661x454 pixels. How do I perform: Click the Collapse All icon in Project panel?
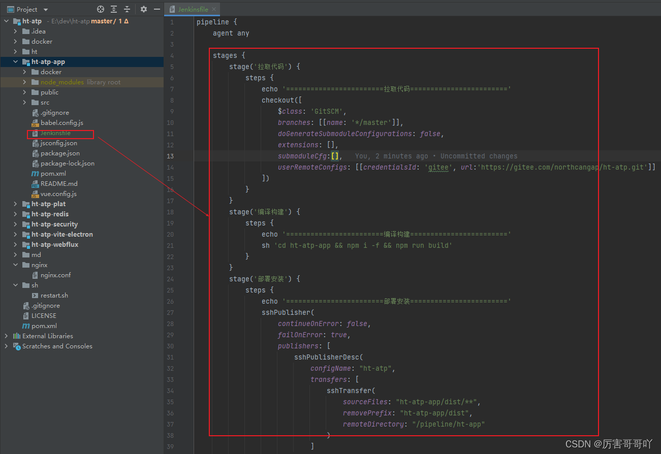point(127,9)
